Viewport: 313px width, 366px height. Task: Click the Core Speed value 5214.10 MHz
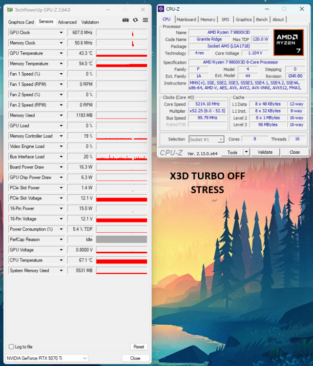[208, 104]
